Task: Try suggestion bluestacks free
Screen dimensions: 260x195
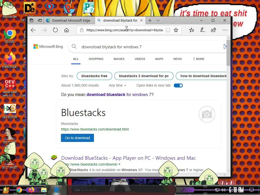Action: pos(94,76)
